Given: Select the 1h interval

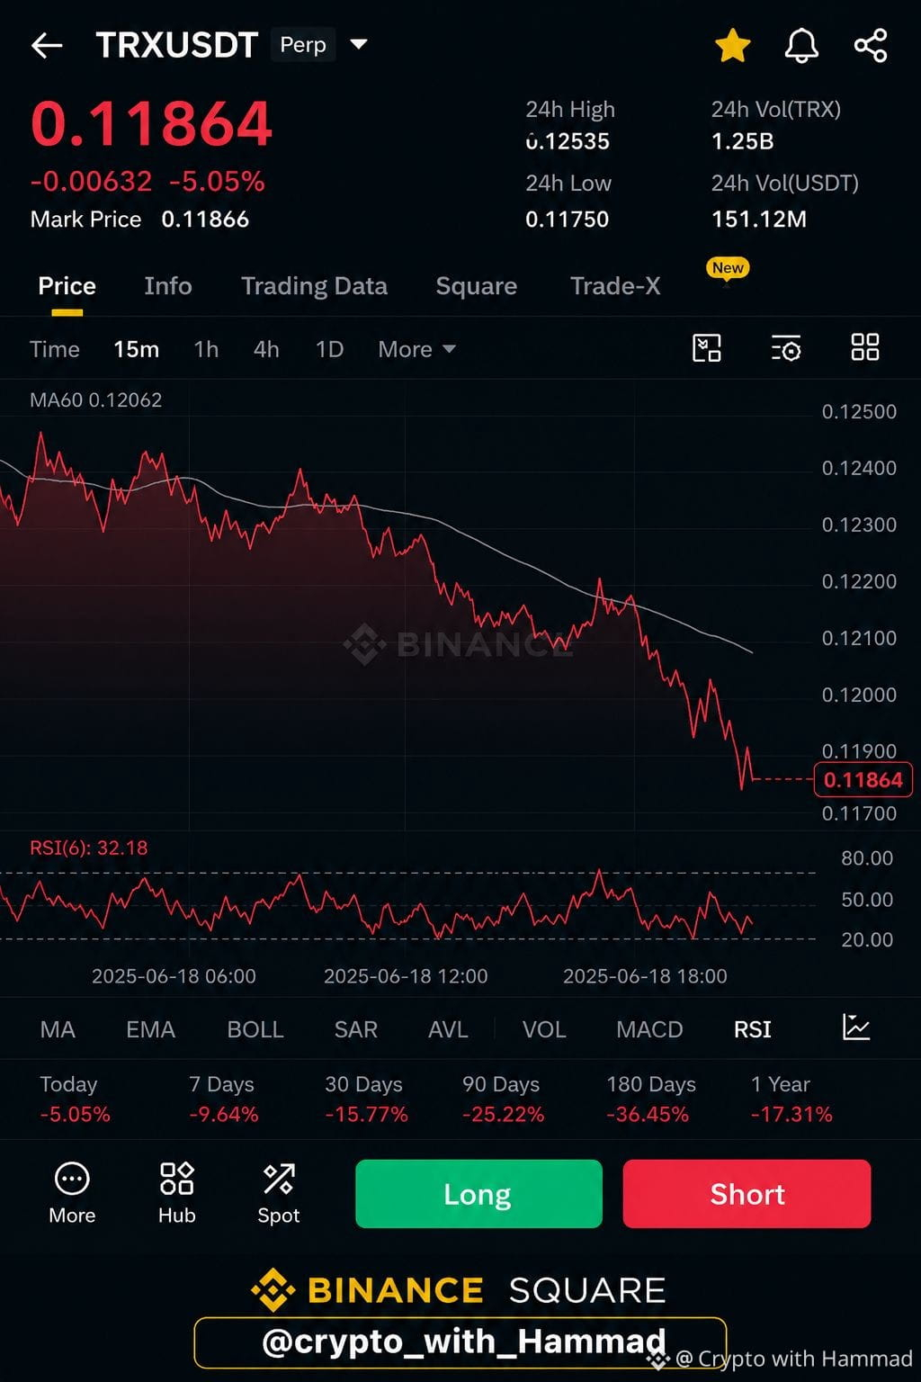Looking at the screenshot, I should [x=206, y=349].
